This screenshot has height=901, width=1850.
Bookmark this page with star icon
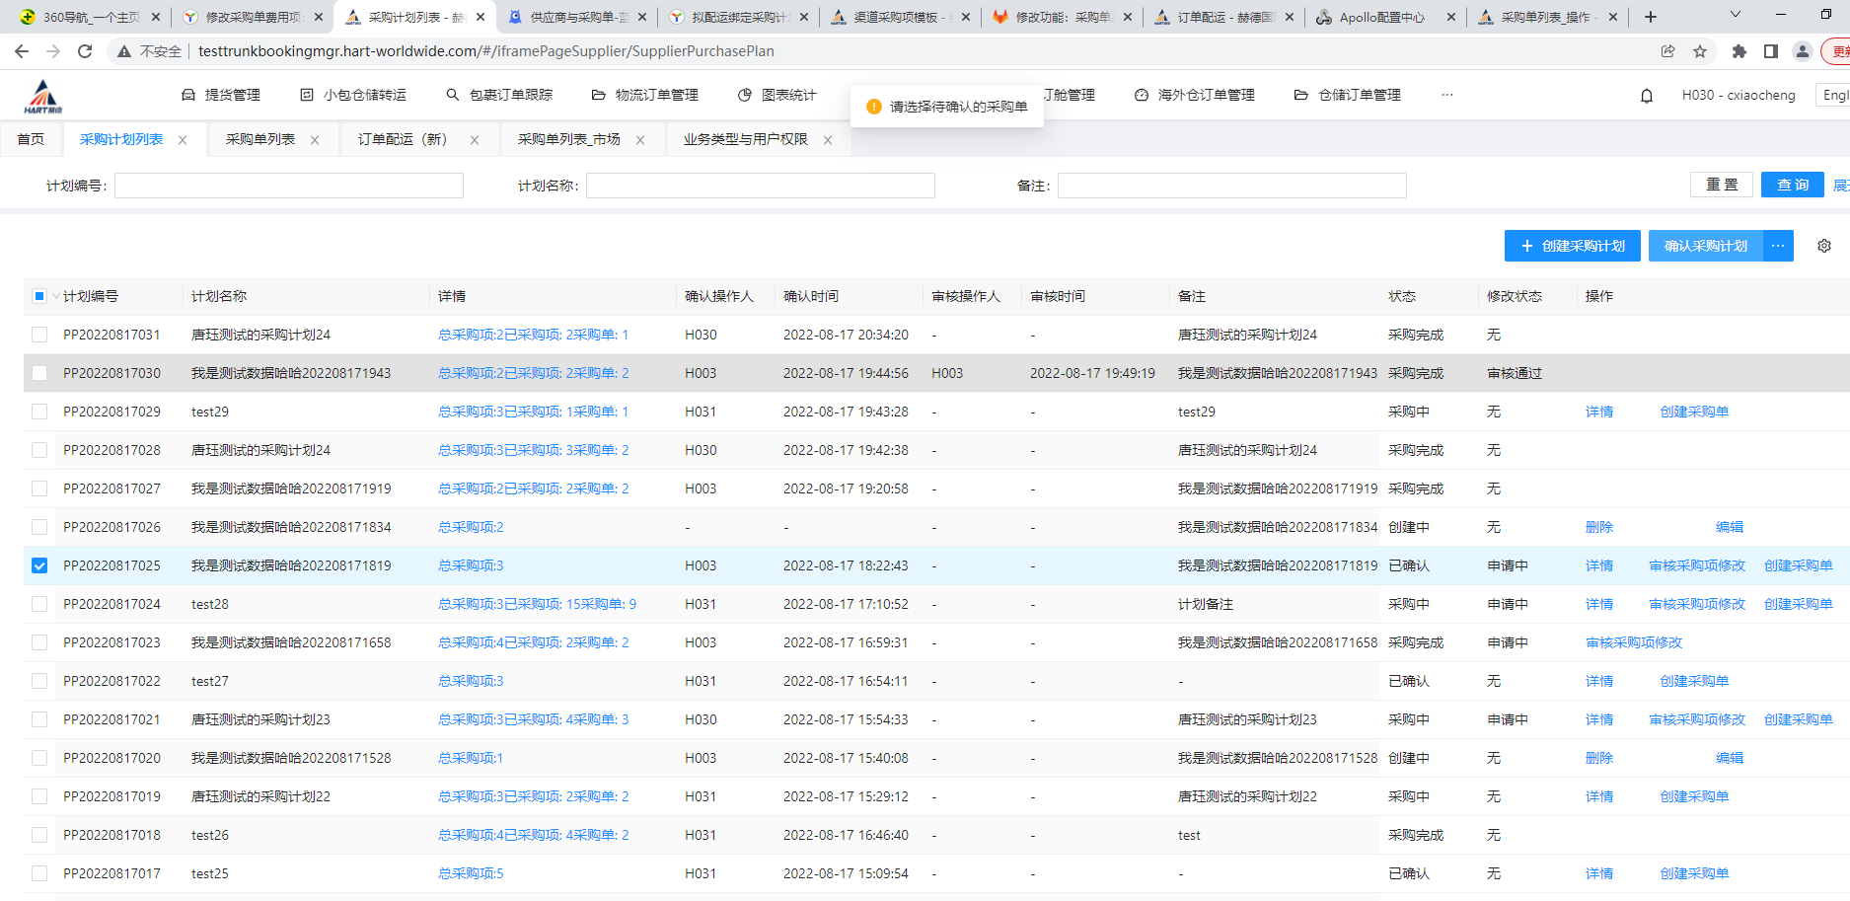pos(1700,51)
